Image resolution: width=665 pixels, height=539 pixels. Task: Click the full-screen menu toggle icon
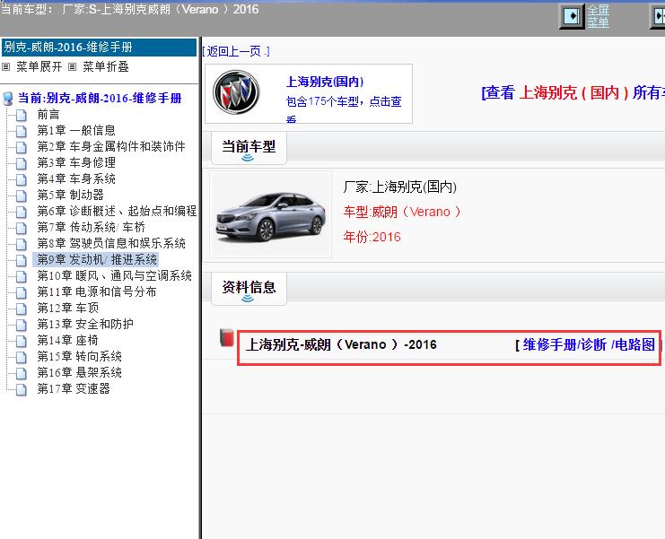pyautogui.click(x=572, y=16)
